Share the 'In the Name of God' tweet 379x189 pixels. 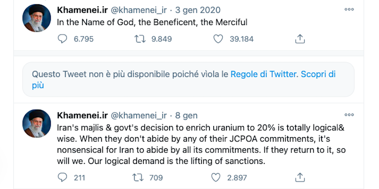tap(299, 40)
